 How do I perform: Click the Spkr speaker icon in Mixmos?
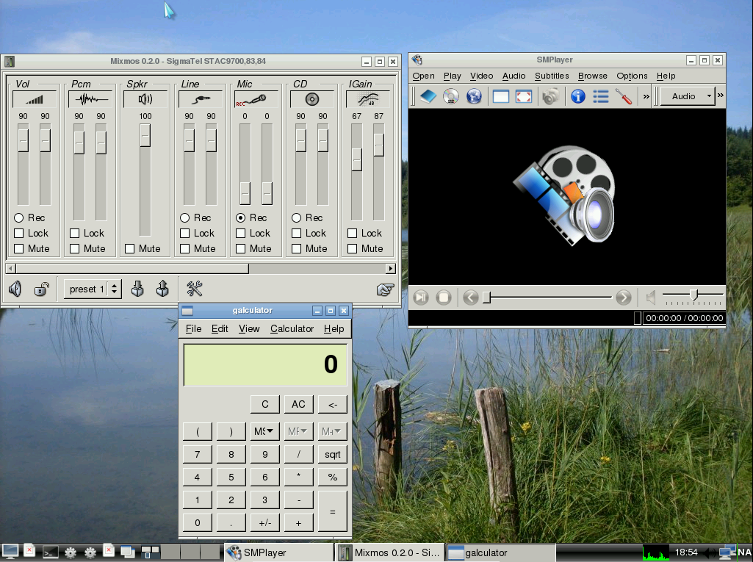click(145, 99)
